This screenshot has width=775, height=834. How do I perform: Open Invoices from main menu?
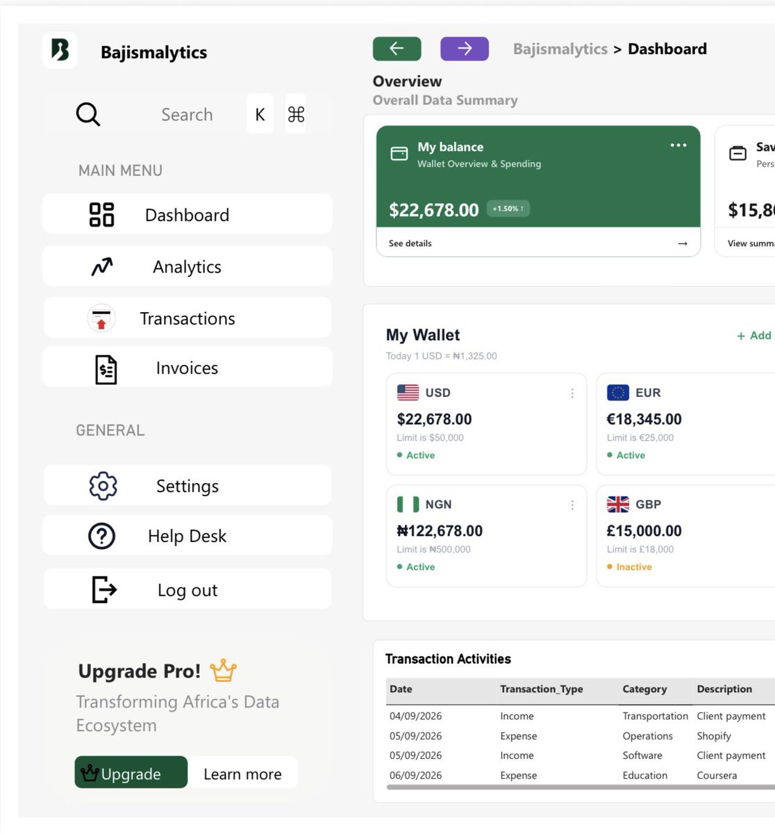point(187,368)
